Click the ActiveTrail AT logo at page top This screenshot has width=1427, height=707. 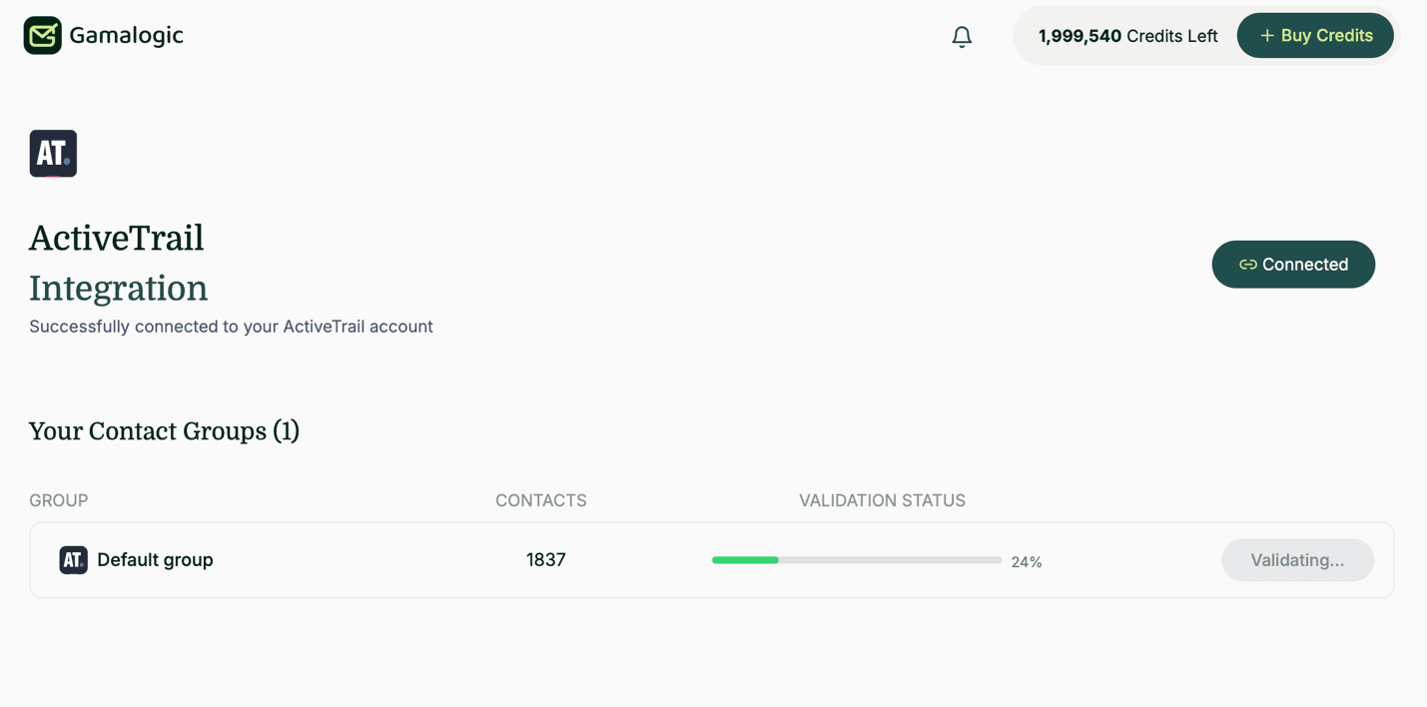coord(52,153)
